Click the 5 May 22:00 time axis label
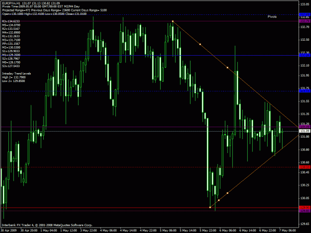This screenshot has width=311, height=233. click(208, 231)
